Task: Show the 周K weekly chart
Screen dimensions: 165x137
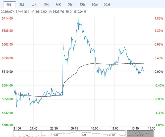Action: [46, 4]
